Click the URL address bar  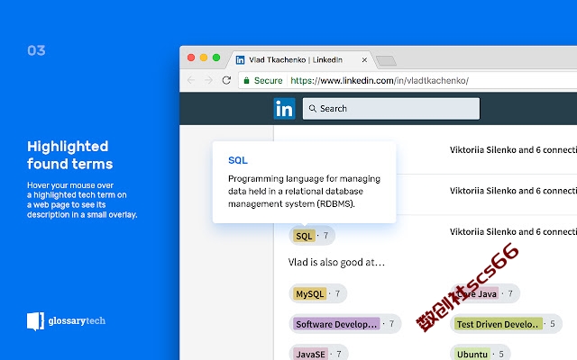(408, 80)
